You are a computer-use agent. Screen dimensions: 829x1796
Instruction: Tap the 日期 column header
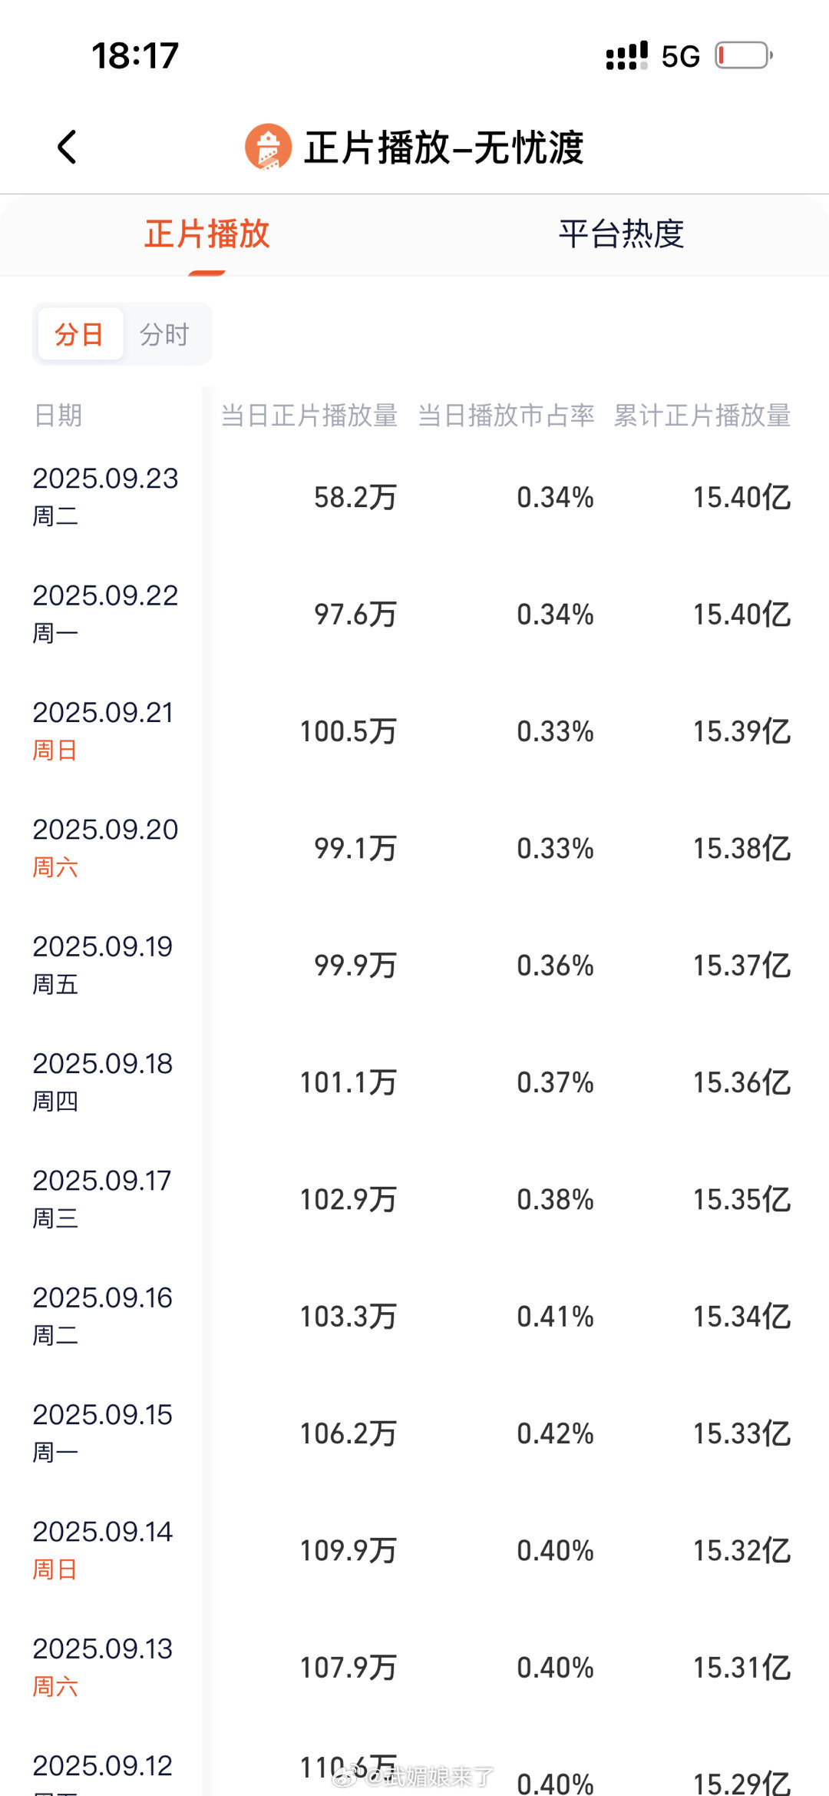coord(58,415)
